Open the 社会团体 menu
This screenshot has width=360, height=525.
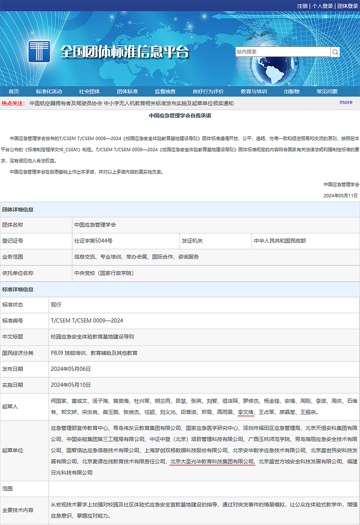point(89,91)
